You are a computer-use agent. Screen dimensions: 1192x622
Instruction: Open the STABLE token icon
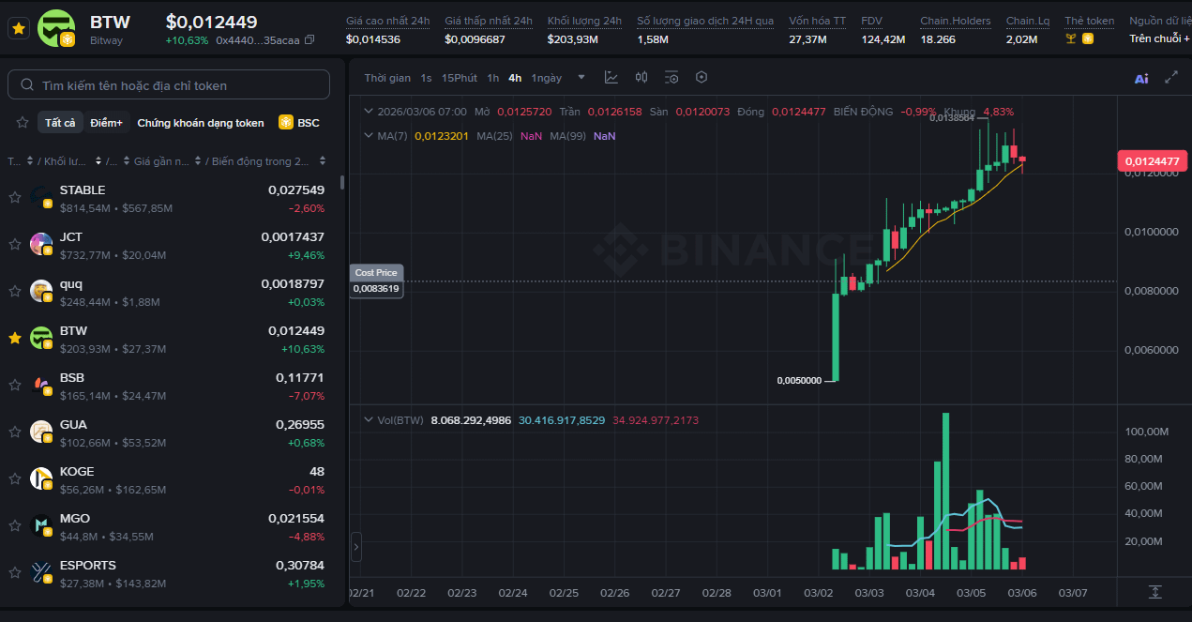[41, 197]
